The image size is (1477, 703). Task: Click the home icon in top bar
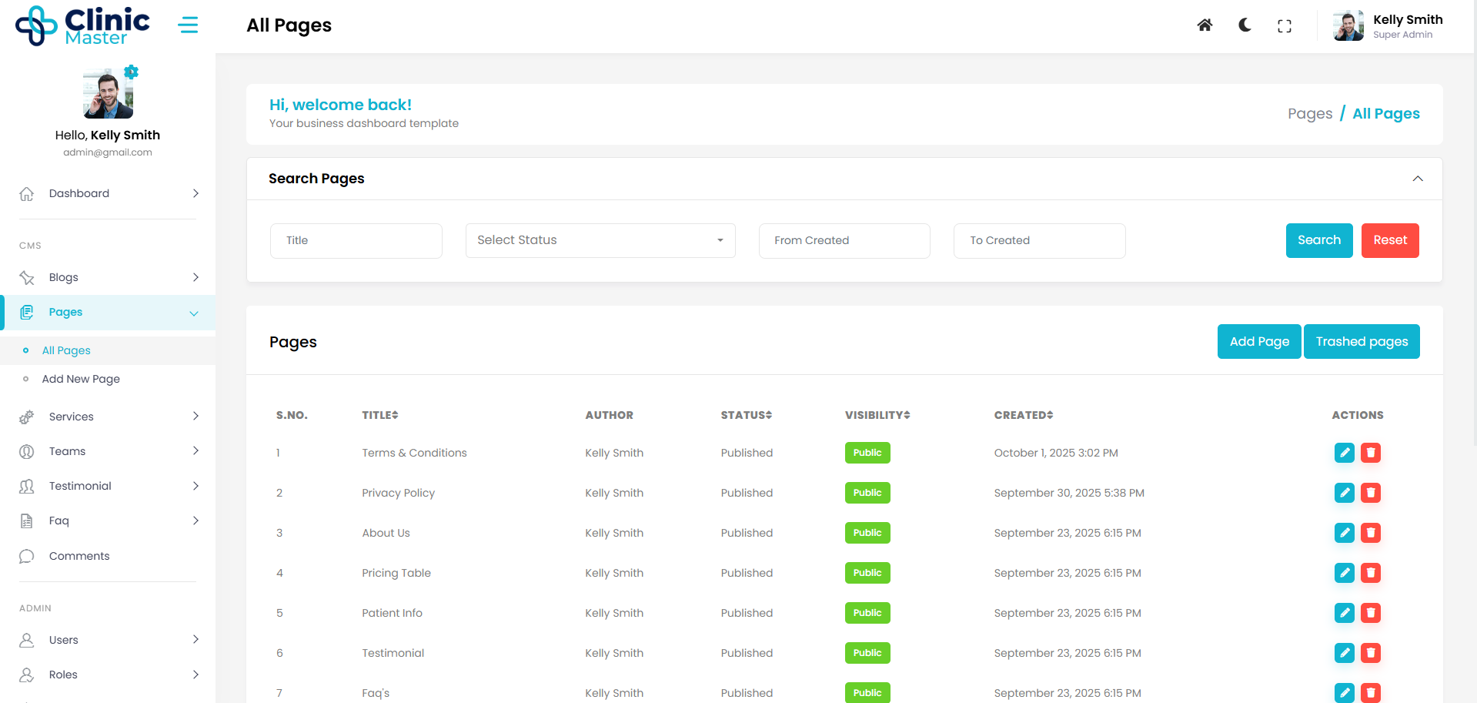(1205, 25)
